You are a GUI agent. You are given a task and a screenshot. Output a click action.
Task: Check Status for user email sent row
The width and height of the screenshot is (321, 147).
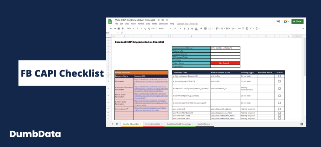coord(279,109)
